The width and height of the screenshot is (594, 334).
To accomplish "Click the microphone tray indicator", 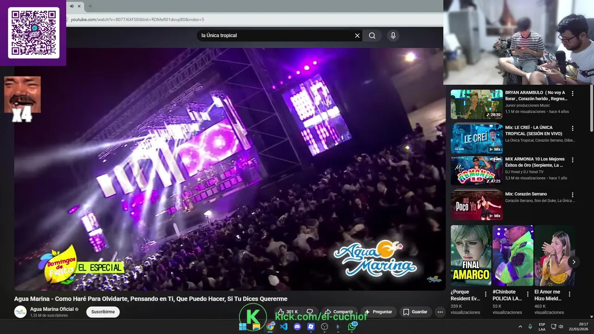I will [x=530, y=327].
